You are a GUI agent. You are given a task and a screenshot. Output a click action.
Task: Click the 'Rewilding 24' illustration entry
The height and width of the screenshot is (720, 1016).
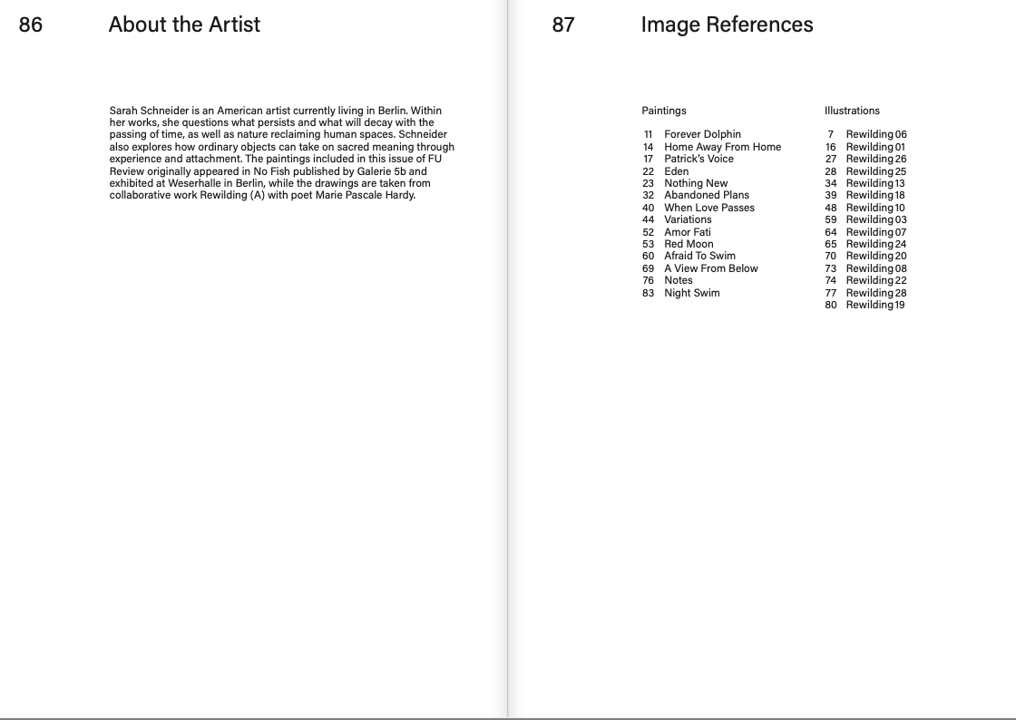[x=876, y=244]
